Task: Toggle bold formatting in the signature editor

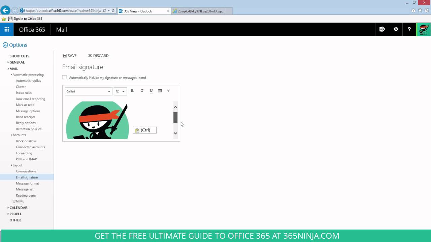Action: 132,91
